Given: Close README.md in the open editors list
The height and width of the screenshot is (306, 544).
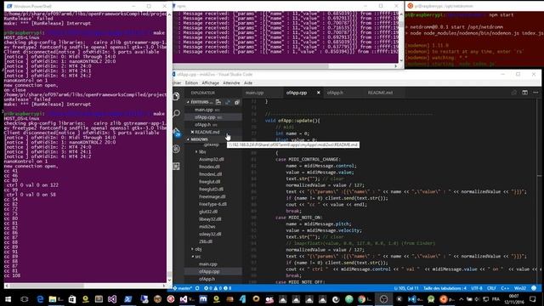Looking at the screenshot, I should tap(192, 133).
